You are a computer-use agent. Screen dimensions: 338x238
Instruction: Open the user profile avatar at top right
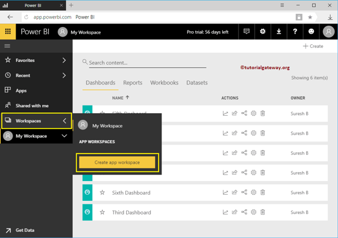[x=328, y=32]
